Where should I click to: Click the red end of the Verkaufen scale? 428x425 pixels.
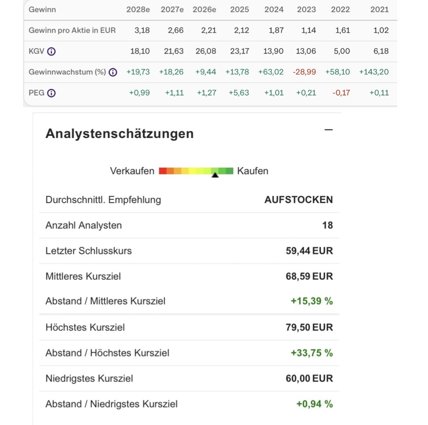click(x=163, y=171)
